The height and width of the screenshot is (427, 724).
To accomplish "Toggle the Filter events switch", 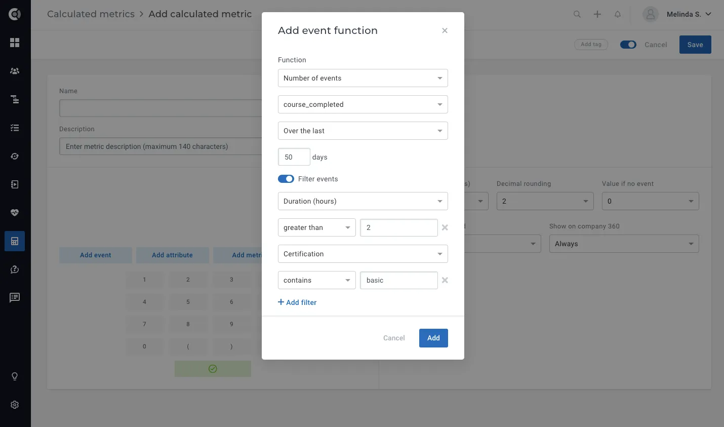I will (x=286, y=179).
